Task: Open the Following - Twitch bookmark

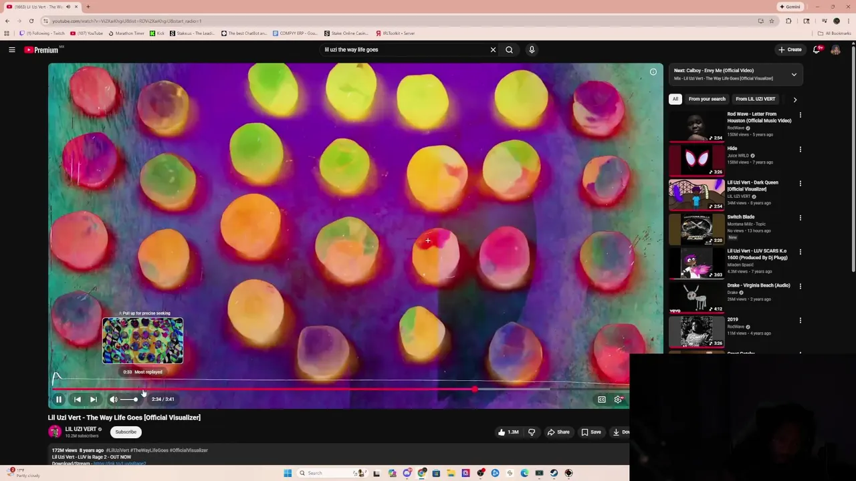Action: [42, 33]
